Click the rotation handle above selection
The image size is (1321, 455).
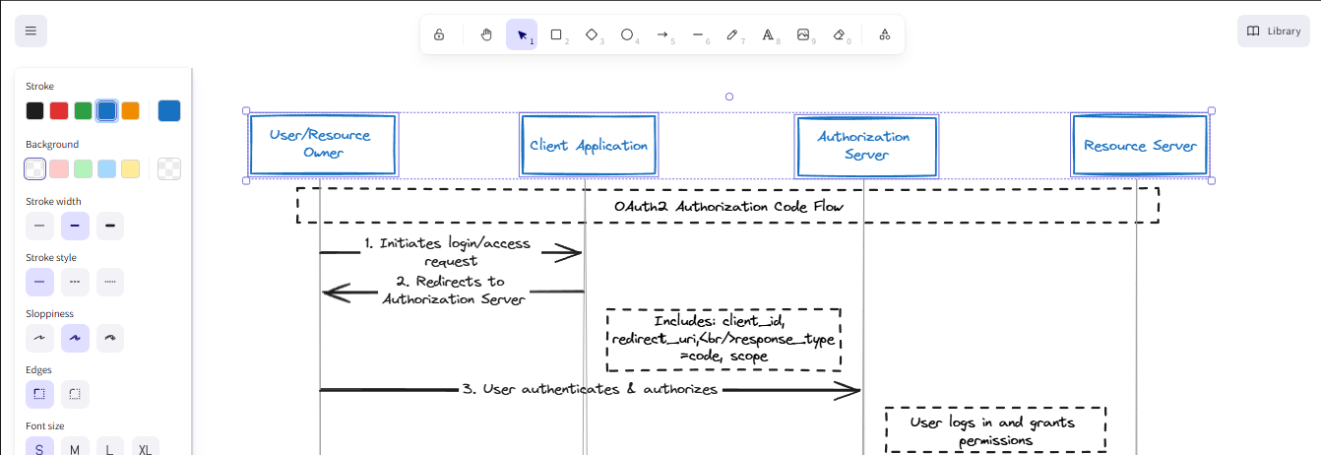(729, 97)
